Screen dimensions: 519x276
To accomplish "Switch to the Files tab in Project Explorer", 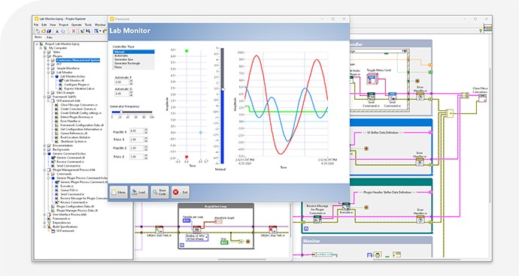I will [x=49, y=37].
